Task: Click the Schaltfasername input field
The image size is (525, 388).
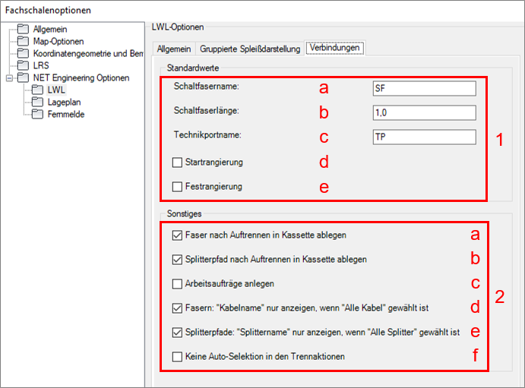Action: coord(423,88)
